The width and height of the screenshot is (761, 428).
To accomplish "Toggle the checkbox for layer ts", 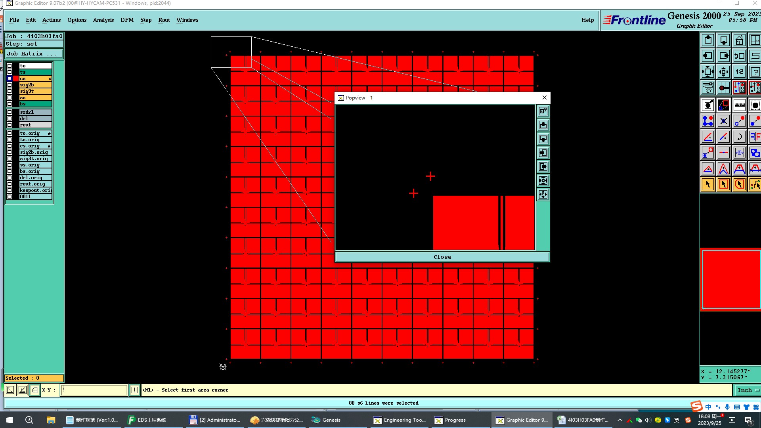I will [x=10, y=72].
